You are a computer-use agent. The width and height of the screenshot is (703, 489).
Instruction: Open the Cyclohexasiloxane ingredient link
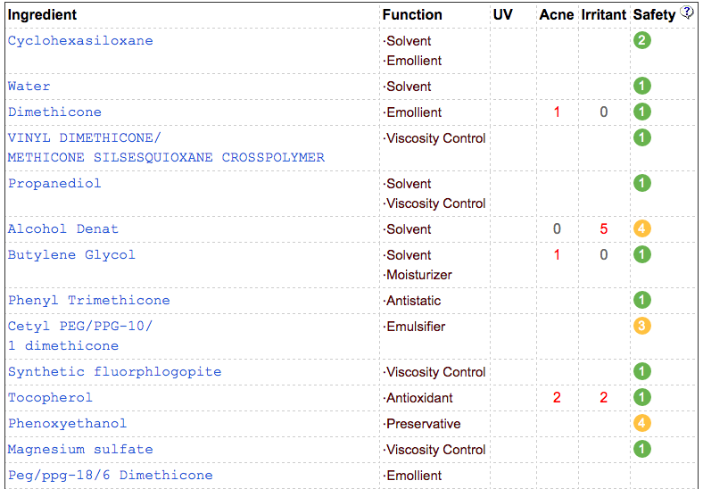click(80, 40)
